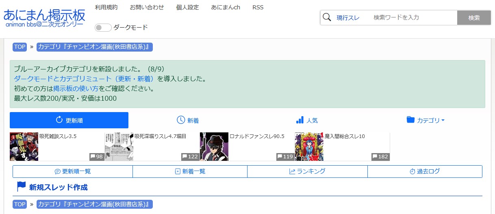This screenshot has width=495, height=214.
Task: Click the stopwatch icon in 過去ログ
Action: click(x=412, y=172)
